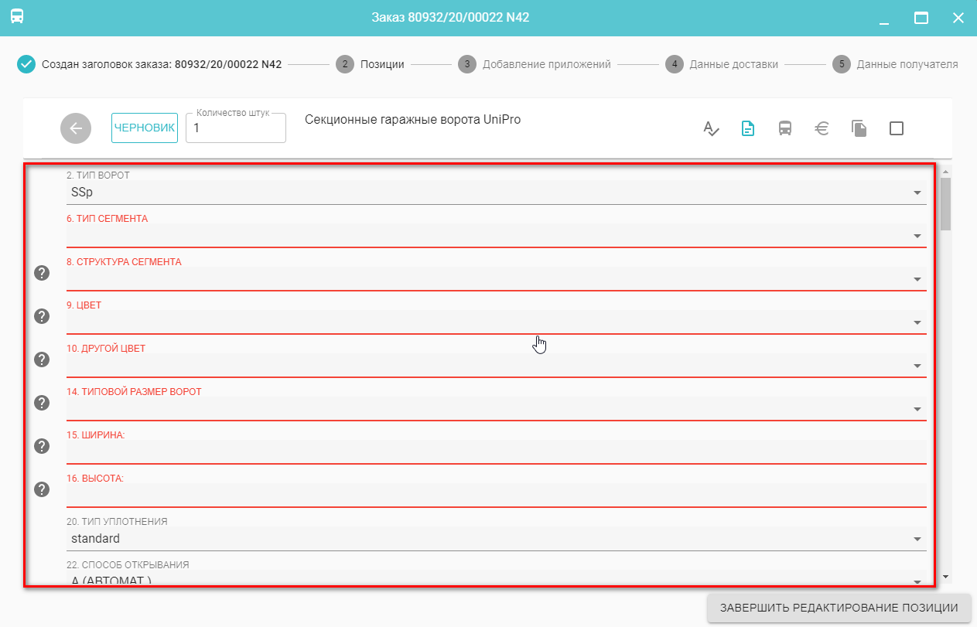Tick the empty checkbox in toolbar
This screenshot has width=977, height=627.
point(897,128)
